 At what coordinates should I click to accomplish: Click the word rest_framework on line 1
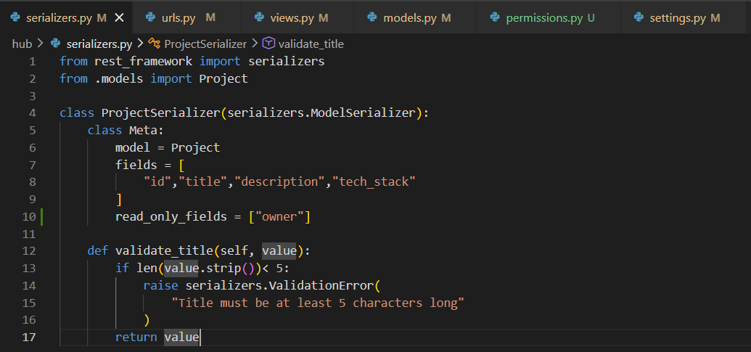tap(144, 61)
